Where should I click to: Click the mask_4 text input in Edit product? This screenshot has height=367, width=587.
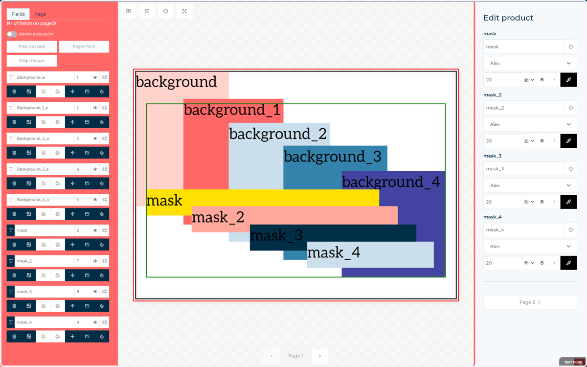524,230
